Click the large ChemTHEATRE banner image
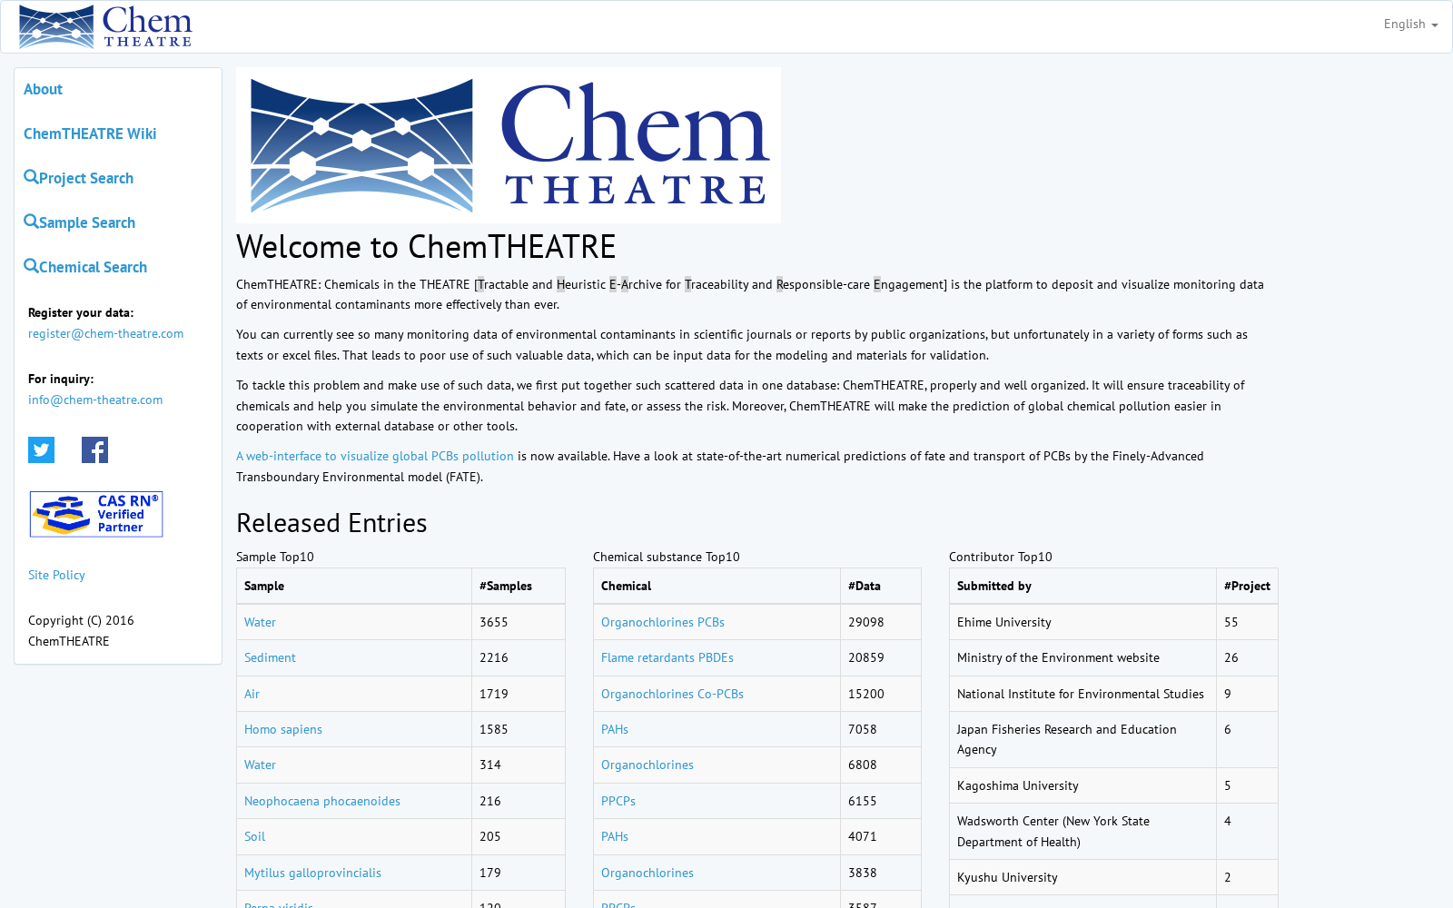 click(x=509, y=145)
